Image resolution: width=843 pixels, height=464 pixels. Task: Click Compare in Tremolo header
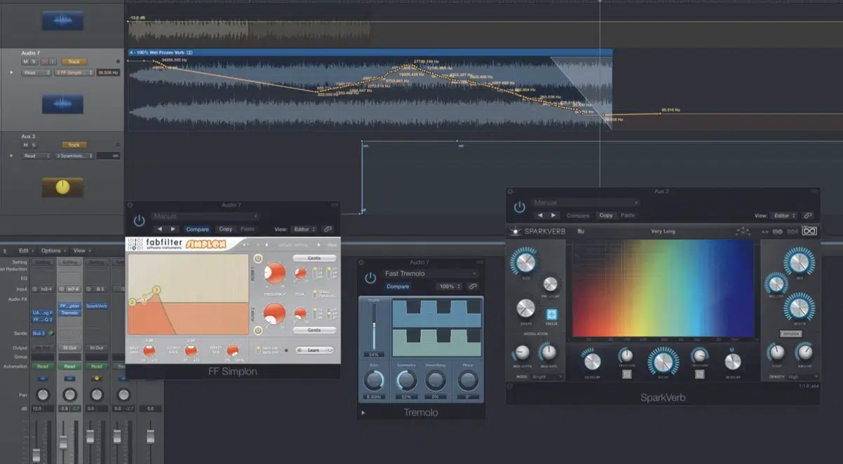398,287
